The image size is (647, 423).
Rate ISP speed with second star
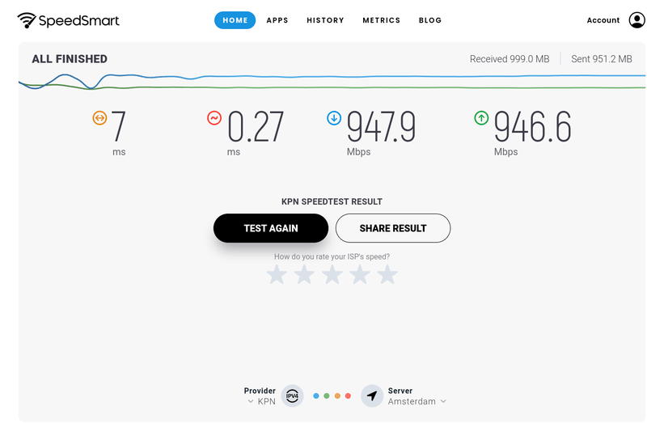[x=304, y=274]
